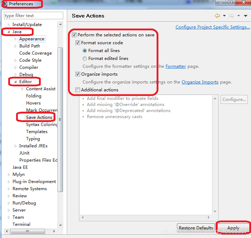The image size is (251, 238).
Task: Open the back history dropdown arrow
Action: point(224,16)
